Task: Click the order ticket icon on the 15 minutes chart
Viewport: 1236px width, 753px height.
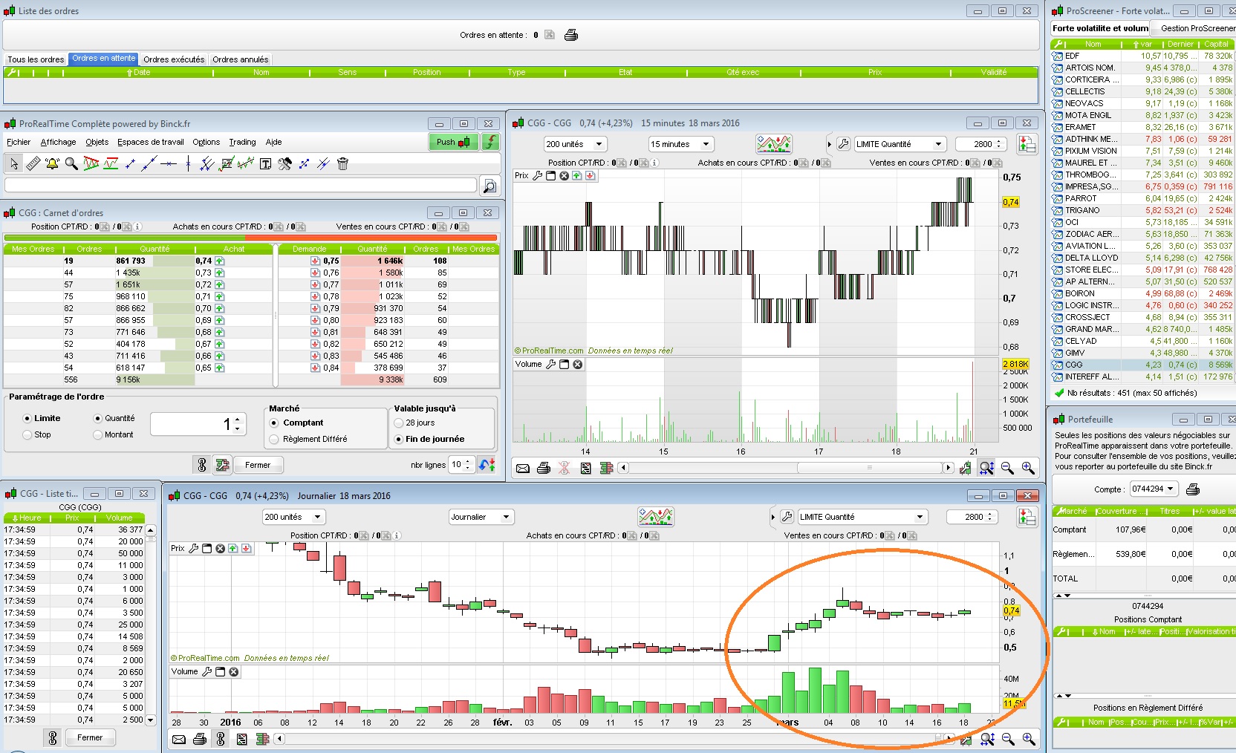Action: click(x=1027, y=144)
